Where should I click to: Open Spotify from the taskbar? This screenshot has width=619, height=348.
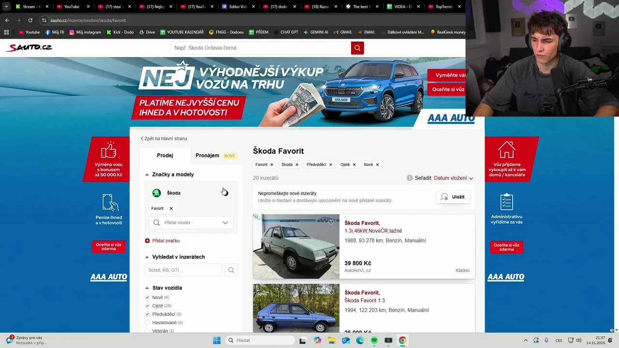coord(374,340)
